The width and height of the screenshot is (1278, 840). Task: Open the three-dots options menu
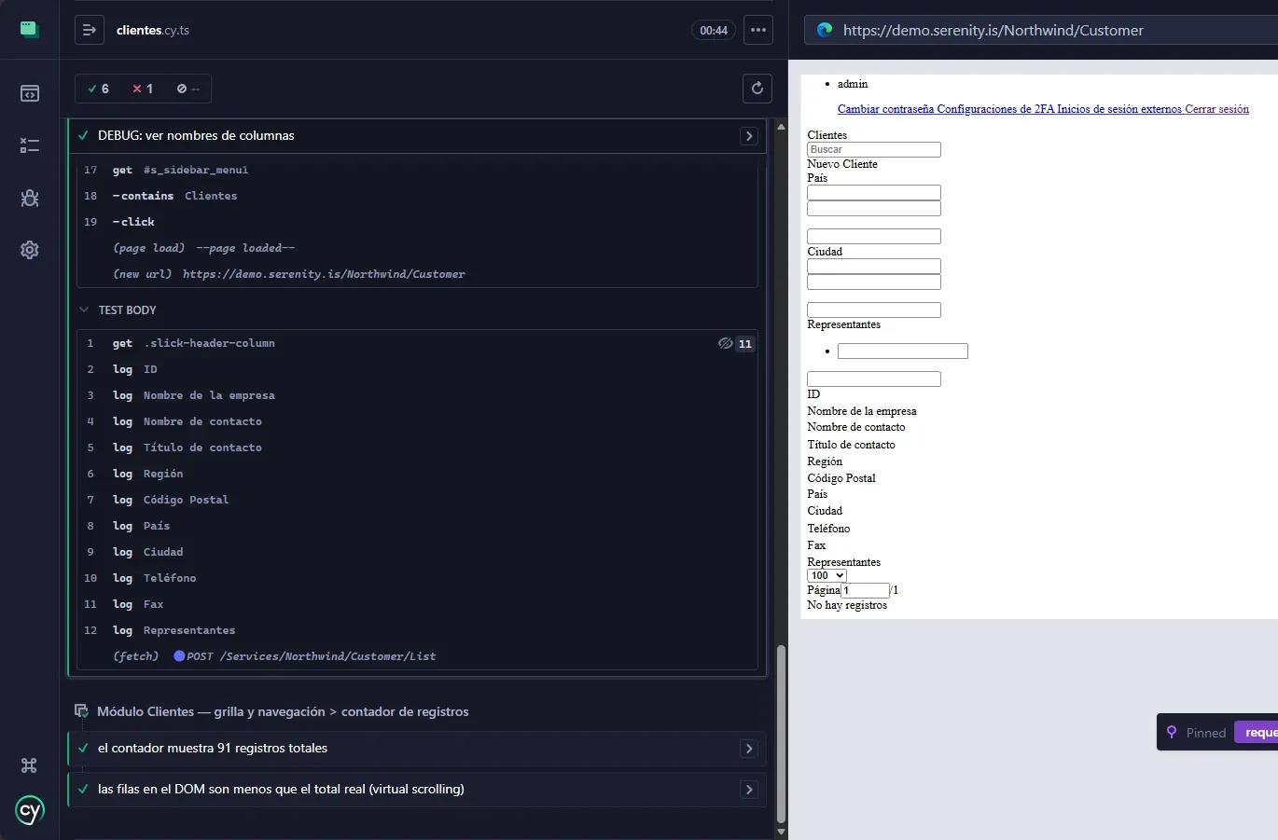point(758,30)
